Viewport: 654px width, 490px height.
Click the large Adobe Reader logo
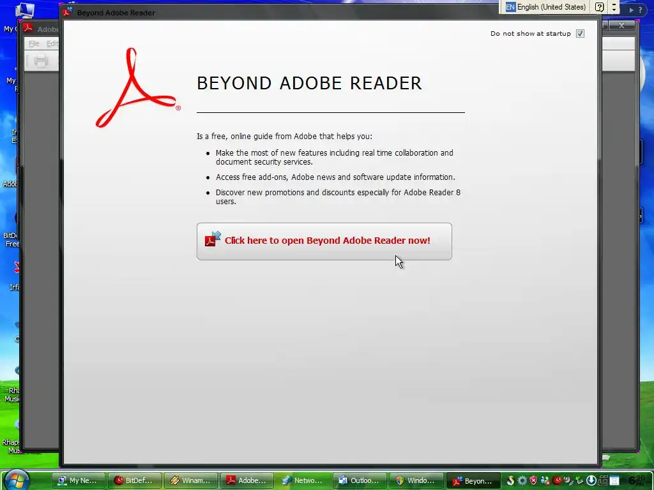pos(138,87)
